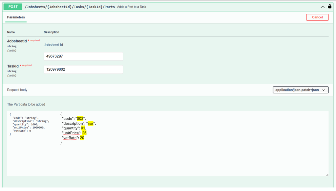Select the highlighted code value 003
The height and width of the screenshot is (191, 336).
pos(80,119)
